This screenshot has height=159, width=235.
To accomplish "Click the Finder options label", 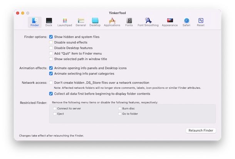I will click(36, 37).
